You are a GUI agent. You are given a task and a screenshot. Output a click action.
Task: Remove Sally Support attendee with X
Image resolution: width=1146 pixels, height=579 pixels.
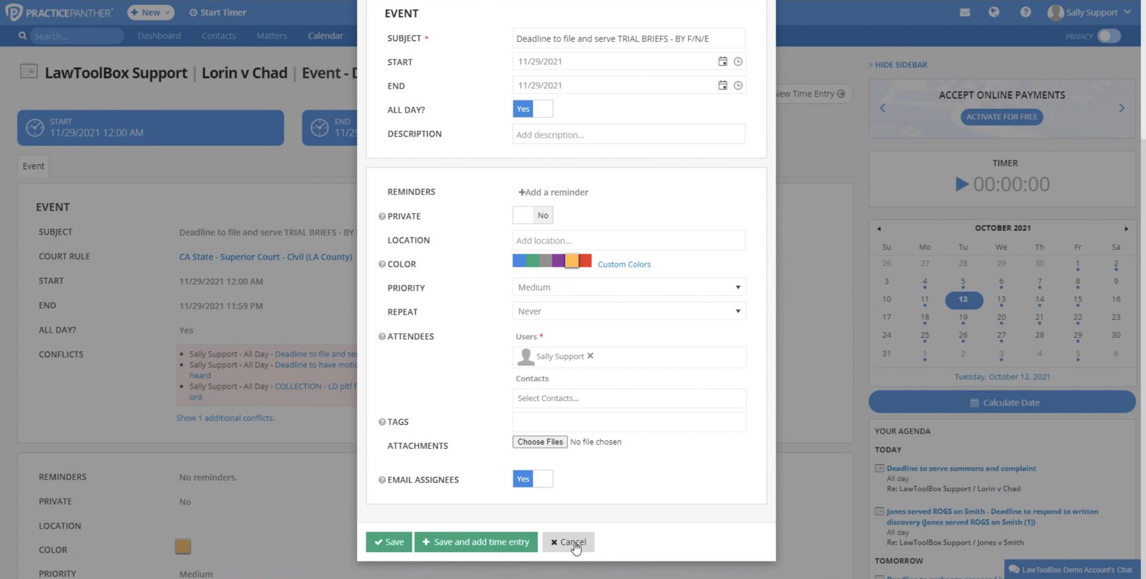click(590, 356)
